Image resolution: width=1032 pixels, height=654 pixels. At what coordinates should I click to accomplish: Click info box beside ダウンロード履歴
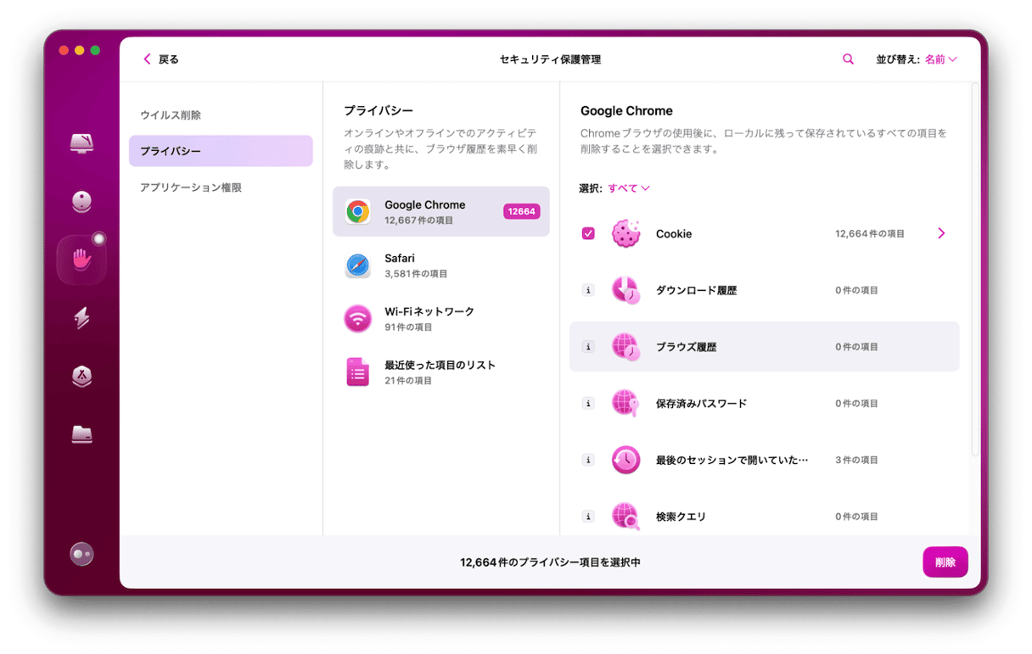point(588,290)
